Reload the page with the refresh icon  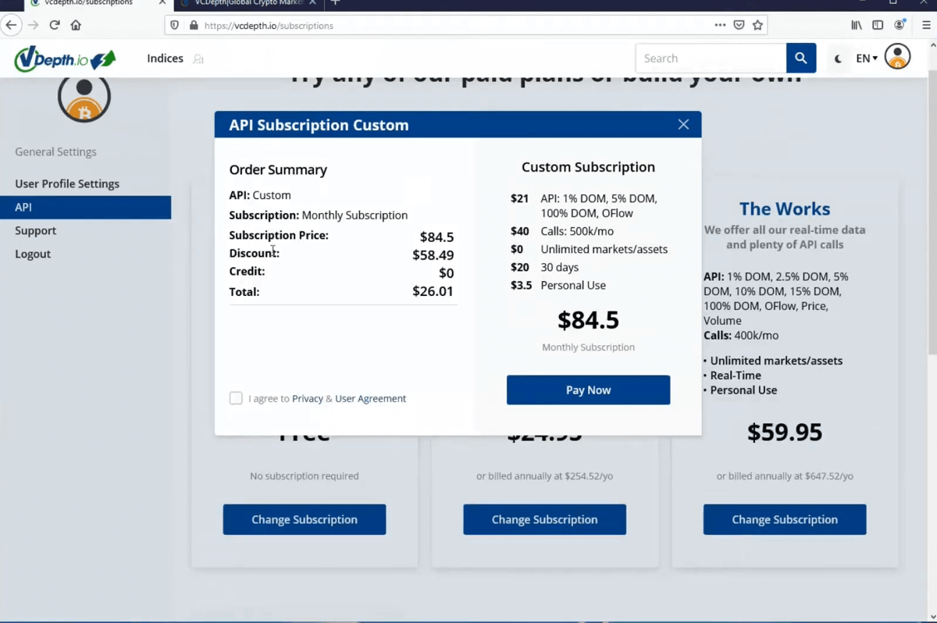53,25
